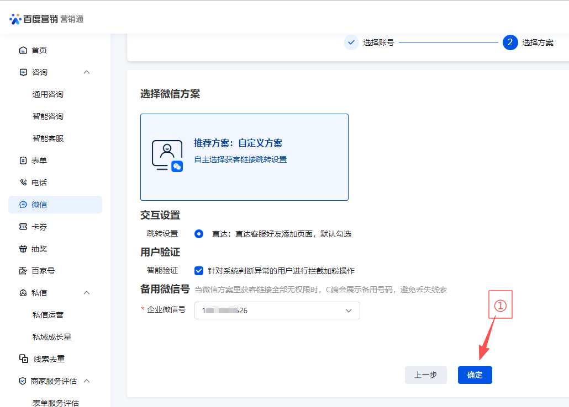Click the gift icon beside 抽奖
Image resolution: width=569 pixels, height=407 pixels.
pyautogui.click(x=23, y=249)
